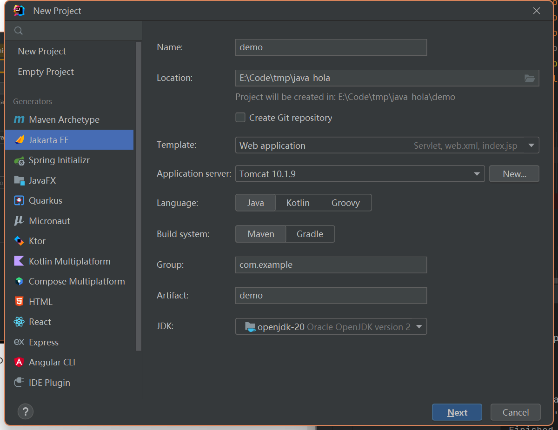Click the HTML5 shield icon
This screenshot has height=430, width=558.
click(19, 301)
